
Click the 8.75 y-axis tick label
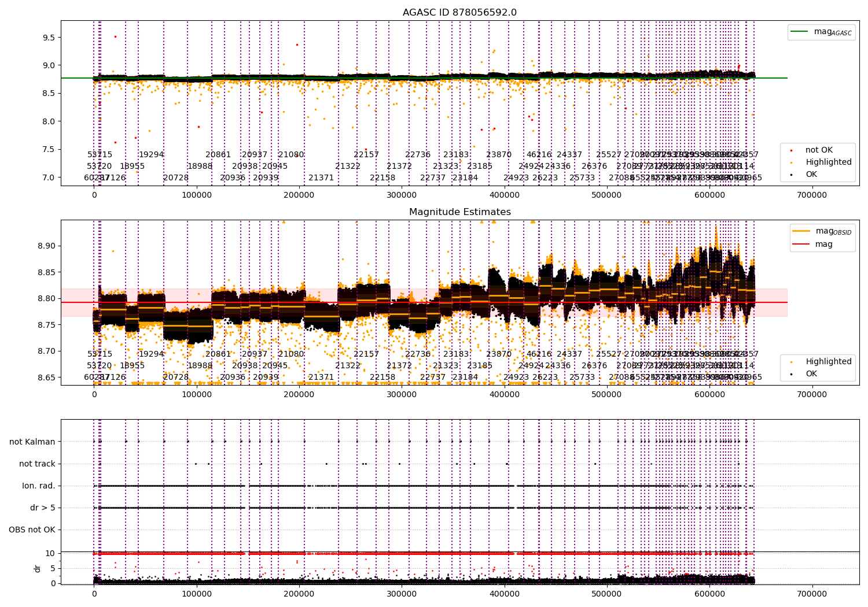(46, 325)
